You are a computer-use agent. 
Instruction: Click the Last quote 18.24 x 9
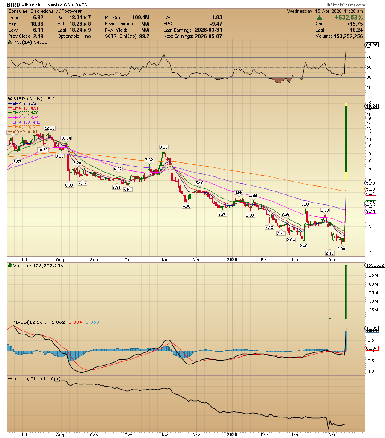(80, 30)
